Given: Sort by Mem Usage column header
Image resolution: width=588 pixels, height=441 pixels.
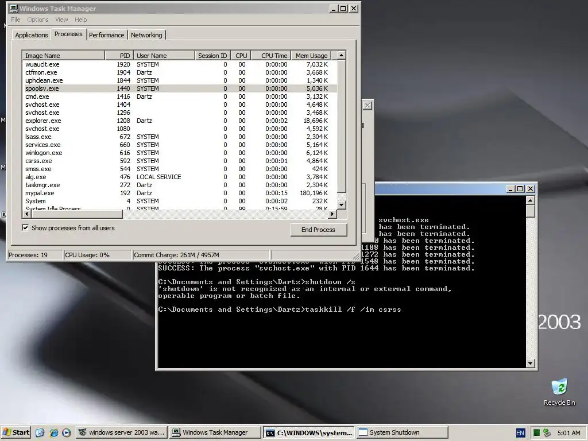Looking at the screenshot, I should coord(311,56).
